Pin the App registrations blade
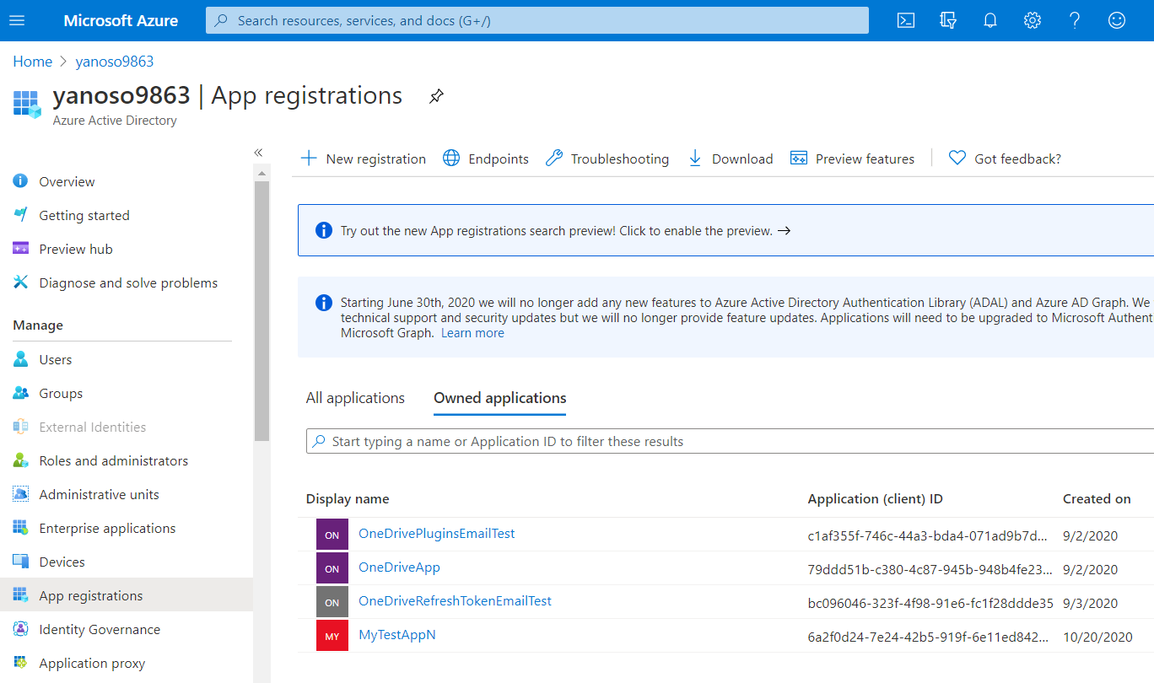 pos(436,96)
